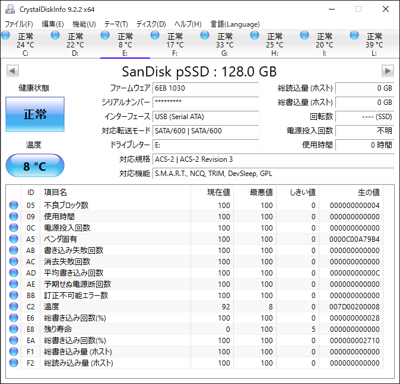Click the 最悪値 column header
400x384 pixels.
(x=255, y=192)
